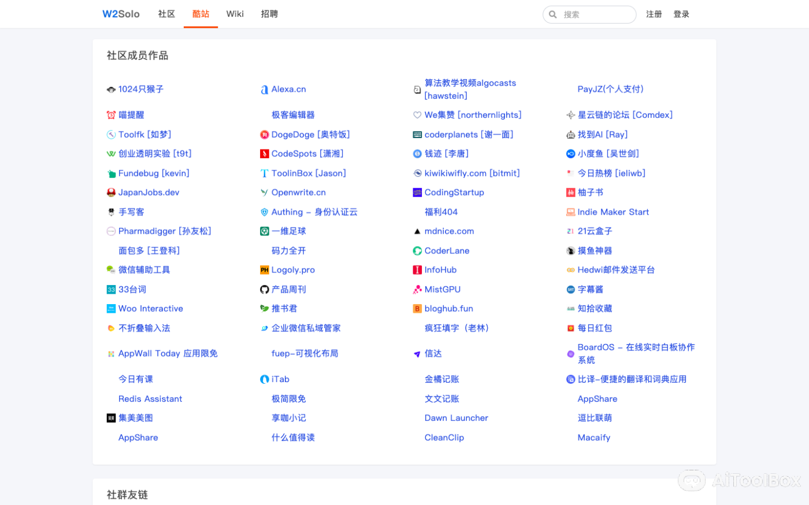Select the iTab circular icon

click(265, 379)
